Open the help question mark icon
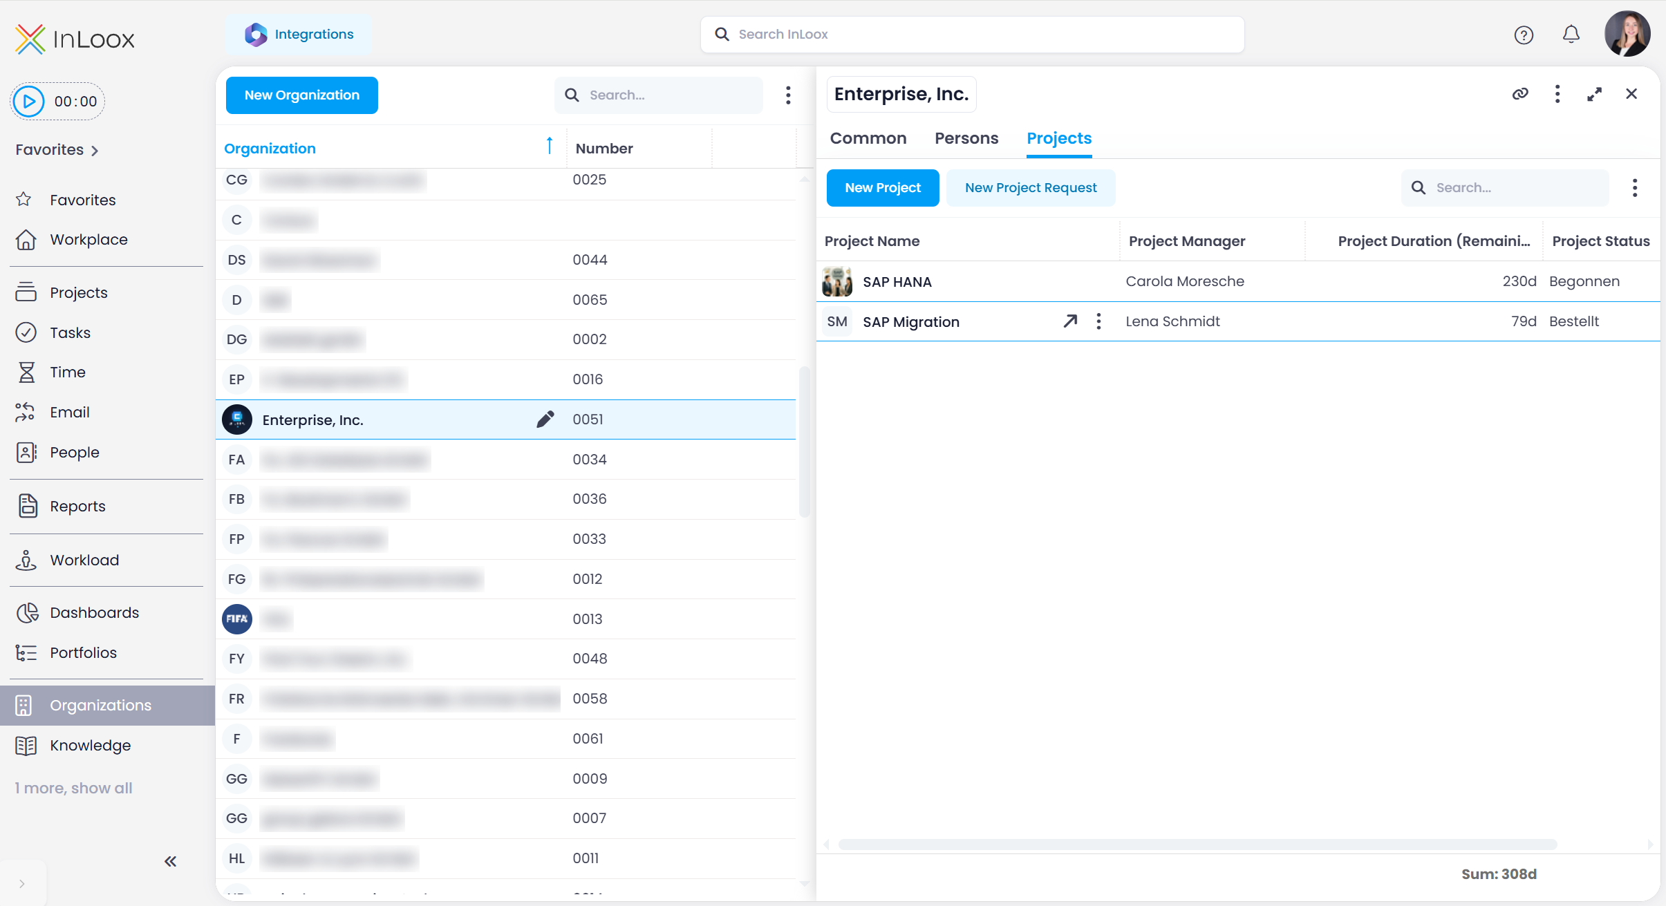The height and width of the screenshot is (906, 1666). pyautogui.click(x=1524, y=35)
